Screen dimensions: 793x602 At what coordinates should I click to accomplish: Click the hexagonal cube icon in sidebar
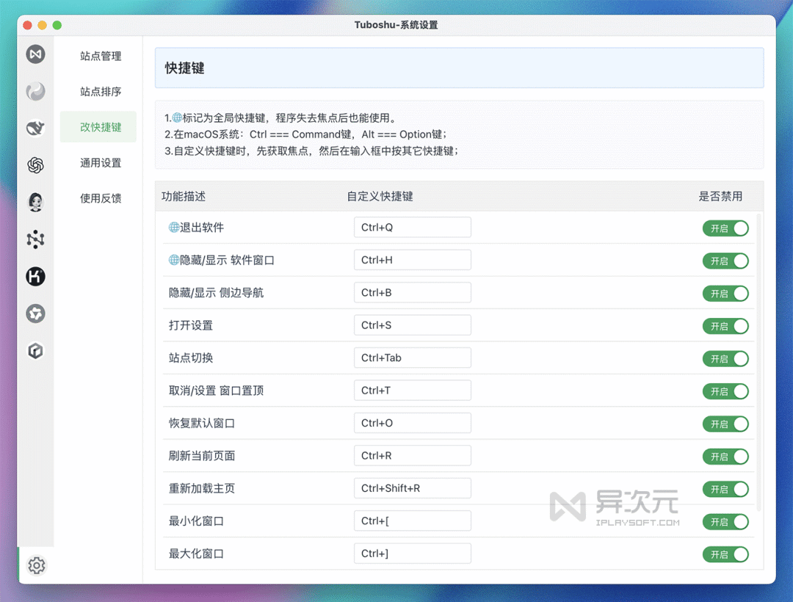tap(35, 351)
